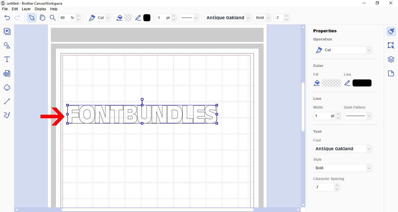Click toolbar character spacing field -7

[x=279, y=18]
